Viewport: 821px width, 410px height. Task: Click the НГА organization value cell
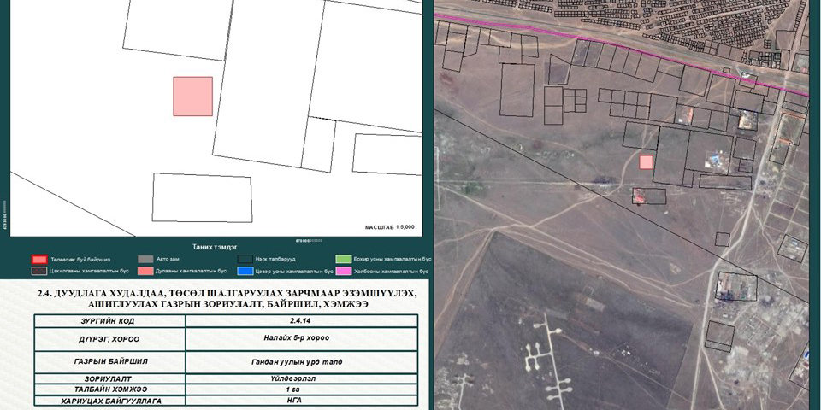[300, 401]
